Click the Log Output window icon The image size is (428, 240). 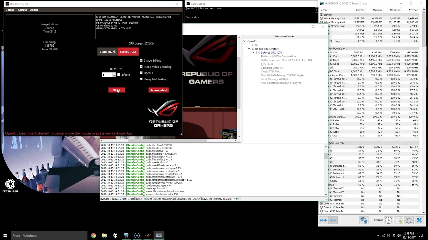pyautogui.click(x=188, y=4)
